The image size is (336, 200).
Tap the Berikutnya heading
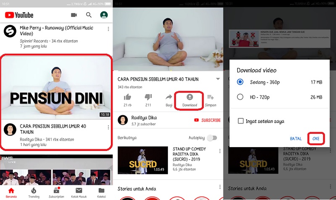point(127,138)
